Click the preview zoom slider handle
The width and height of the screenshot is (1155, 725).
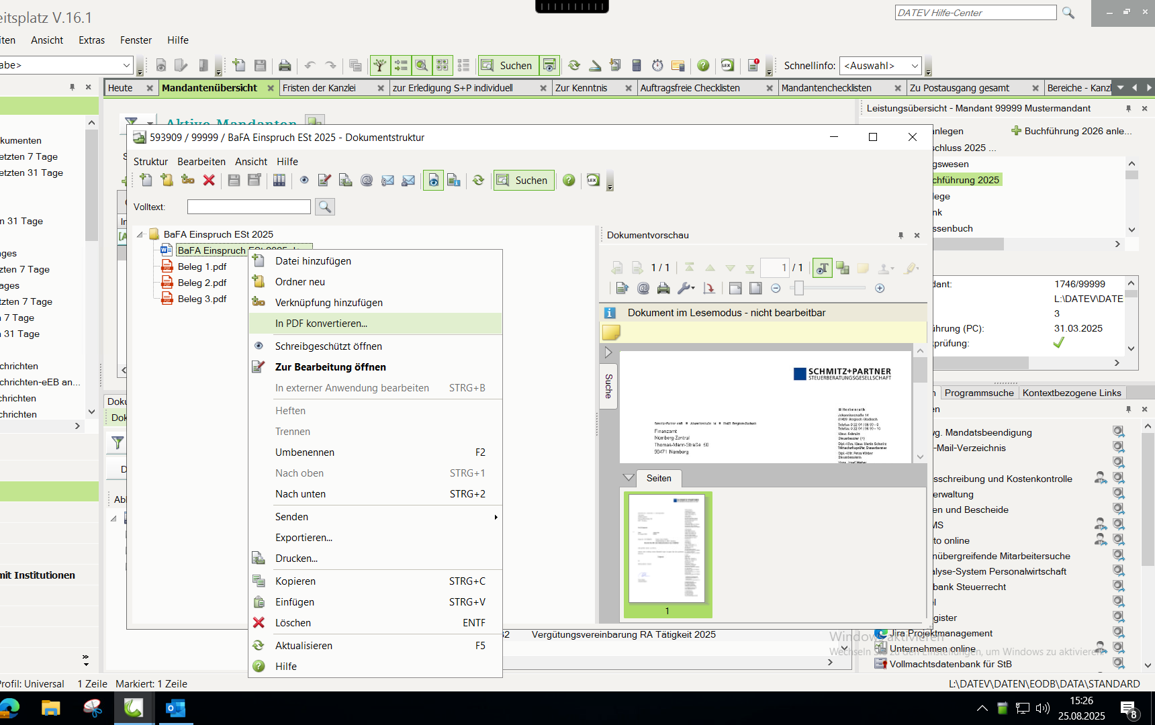[x=798, y=288]
